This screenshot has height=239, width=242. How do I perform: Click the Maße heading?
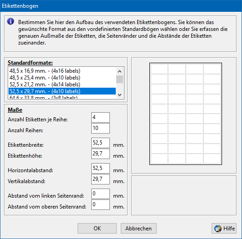[x=15, y=110]
